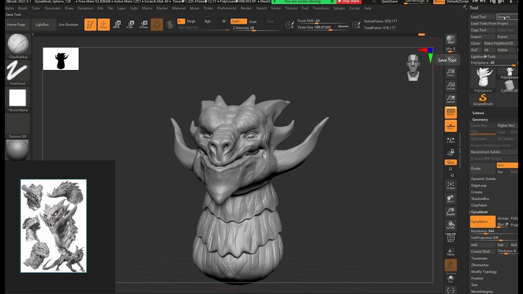Adjust the Z Intensity slider
The image size is (523, 294).
[x=257, y=28]
